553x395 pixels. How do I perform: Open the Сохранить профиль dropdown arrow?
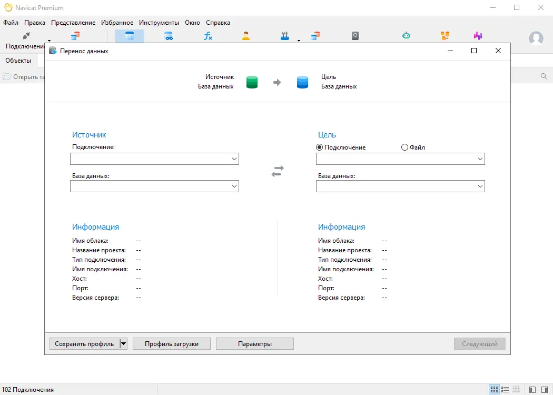pyautogui.click(x=123, y=343)
